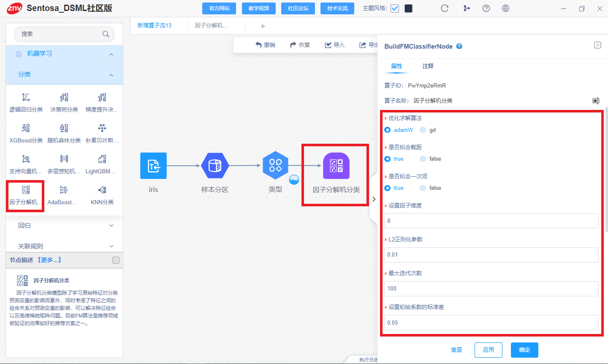Click the Sentosa_DSML ZNV logo

14,8
